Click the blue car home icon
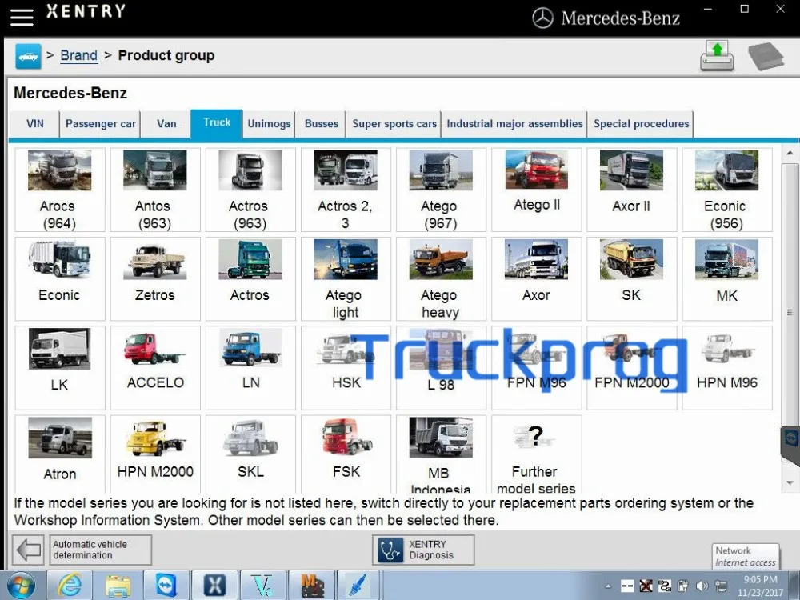The image size is (800, 600). coord(28,56)
